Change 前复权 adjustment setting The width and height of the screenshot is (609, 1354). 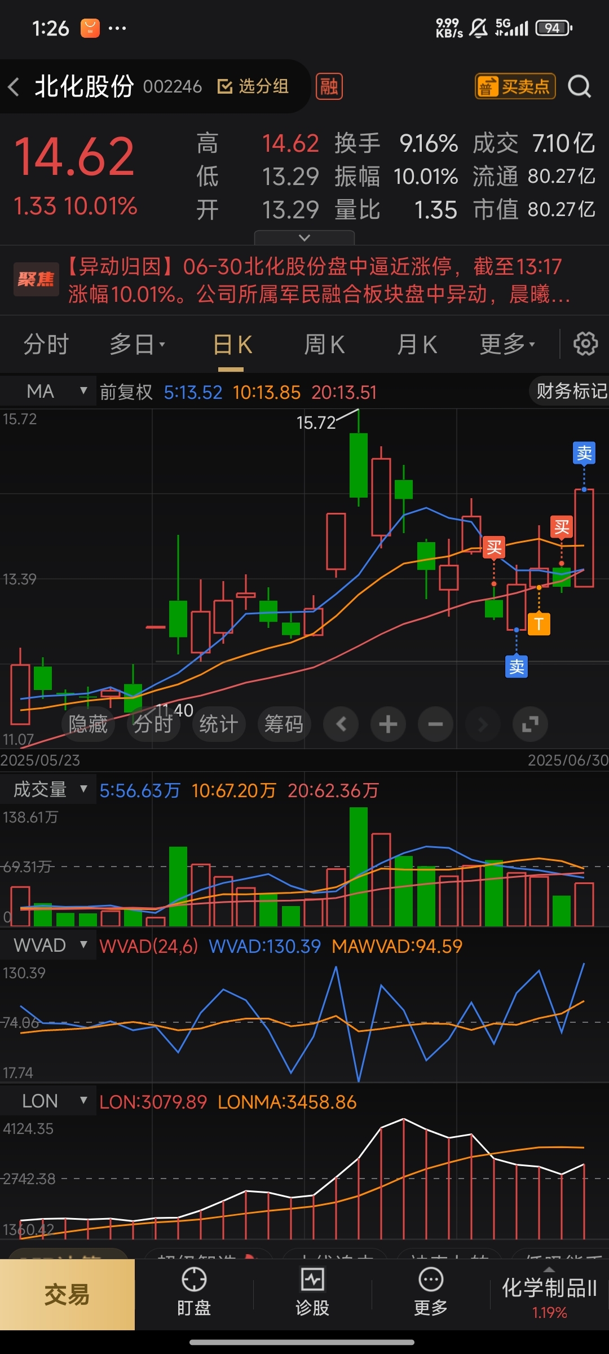point(126,392)
